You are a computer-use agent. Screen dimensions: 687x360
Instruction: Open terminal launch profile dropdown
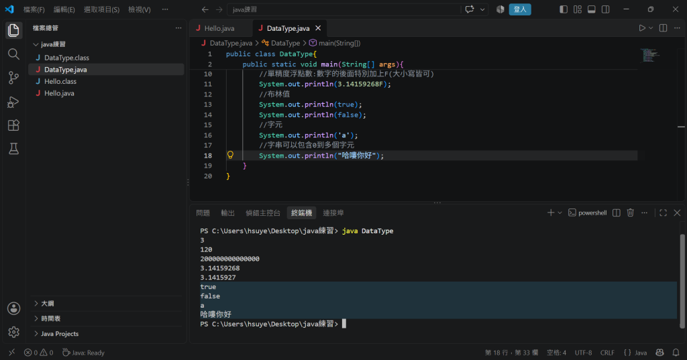560,213
